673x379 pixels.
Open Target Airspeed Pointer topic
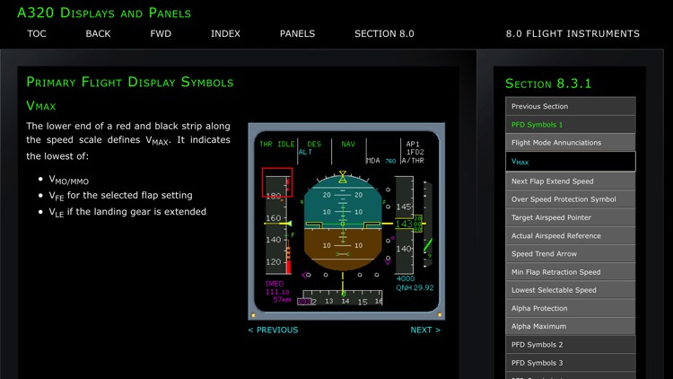pyautogui.click(x=571, y=217)
